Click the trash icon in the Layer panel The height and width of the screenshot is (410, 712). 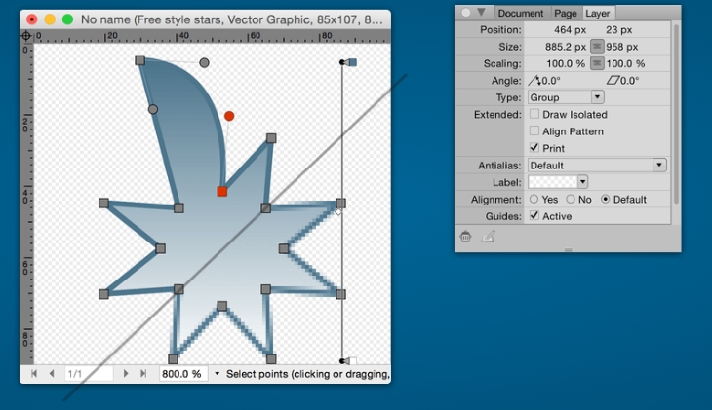(465, 236)
